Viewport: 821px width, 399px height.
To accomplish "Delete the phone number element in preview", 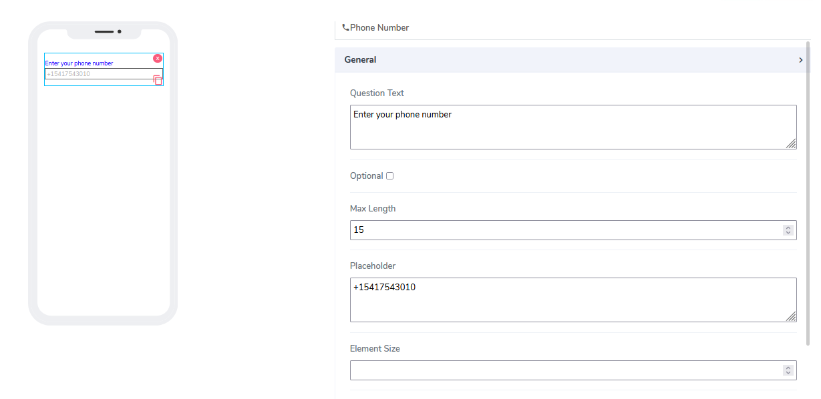I will (x=158, y=59).
